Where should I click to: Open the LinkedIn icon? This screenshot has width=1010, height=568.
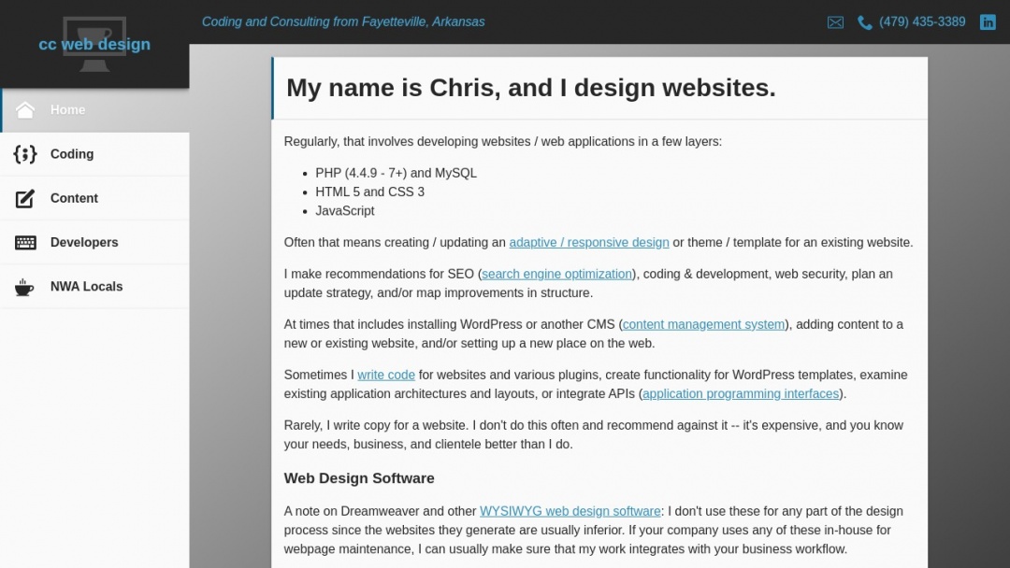pos(988,21)
